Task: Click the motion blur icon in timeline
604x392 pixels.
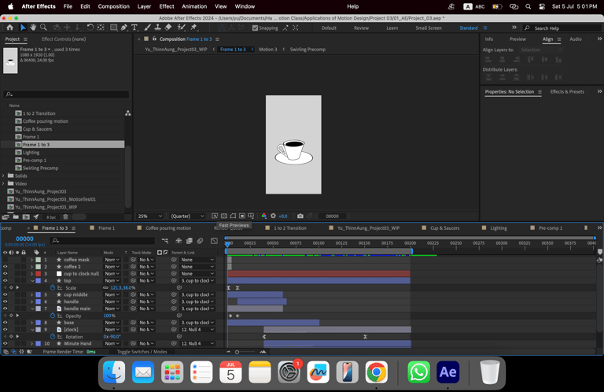Action: point(200,241)
